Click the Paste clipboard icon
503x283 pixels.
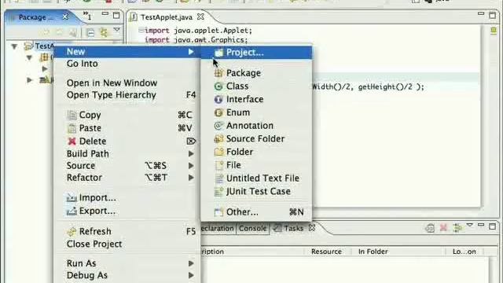pos(72,128)
